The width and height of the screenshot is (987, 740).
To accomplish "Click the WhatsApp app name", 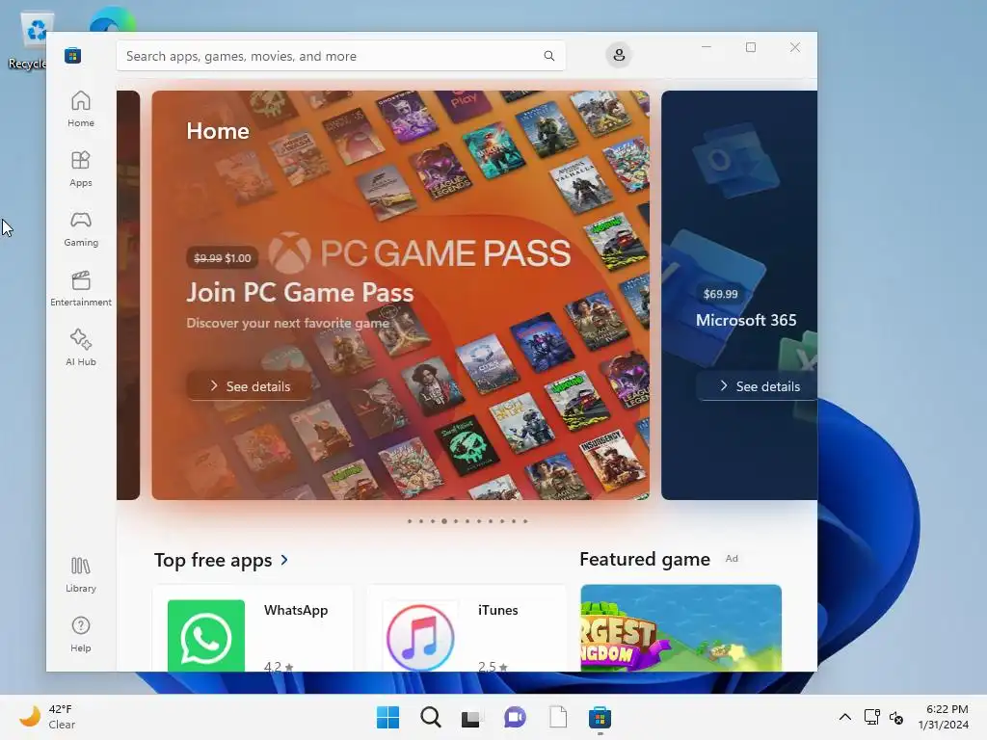I will pyautogui.click(x=296, y=610).
